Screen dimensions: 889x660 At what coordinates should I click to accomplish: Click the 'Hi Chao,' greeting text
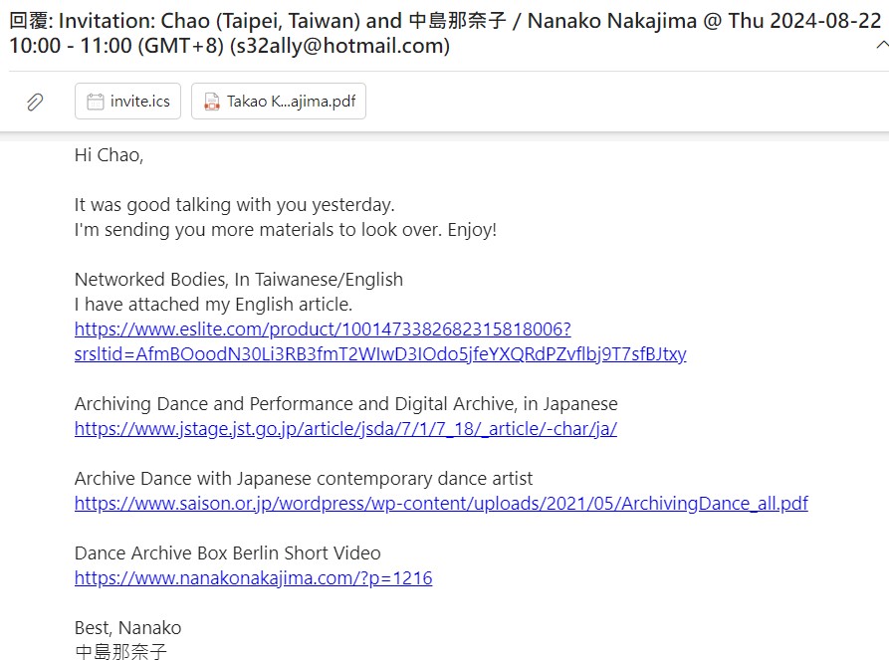109,154
